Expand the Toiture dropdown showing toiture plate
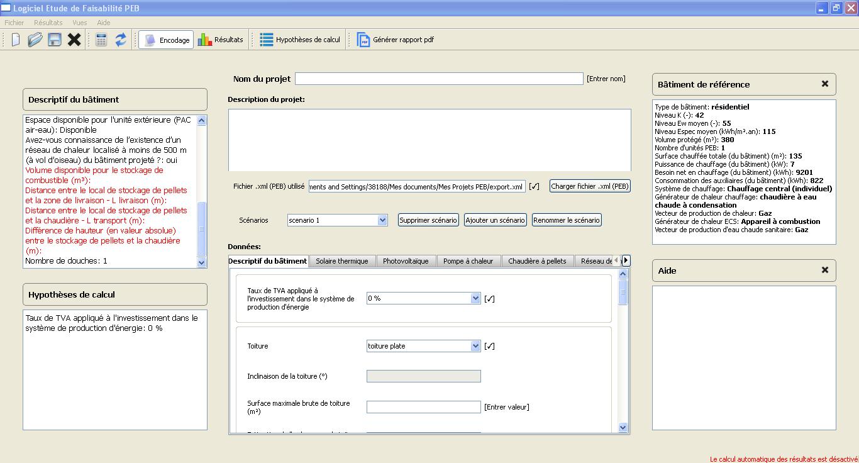Image resolution: width=859 pixels, height=463 pixels. [x=475, y=346]
